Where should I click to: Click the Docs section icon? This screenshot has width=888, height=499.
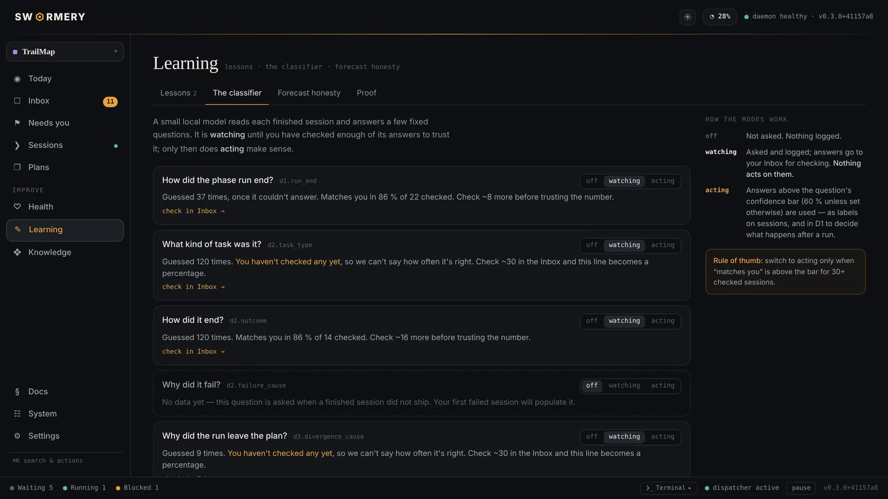[17, 391]
